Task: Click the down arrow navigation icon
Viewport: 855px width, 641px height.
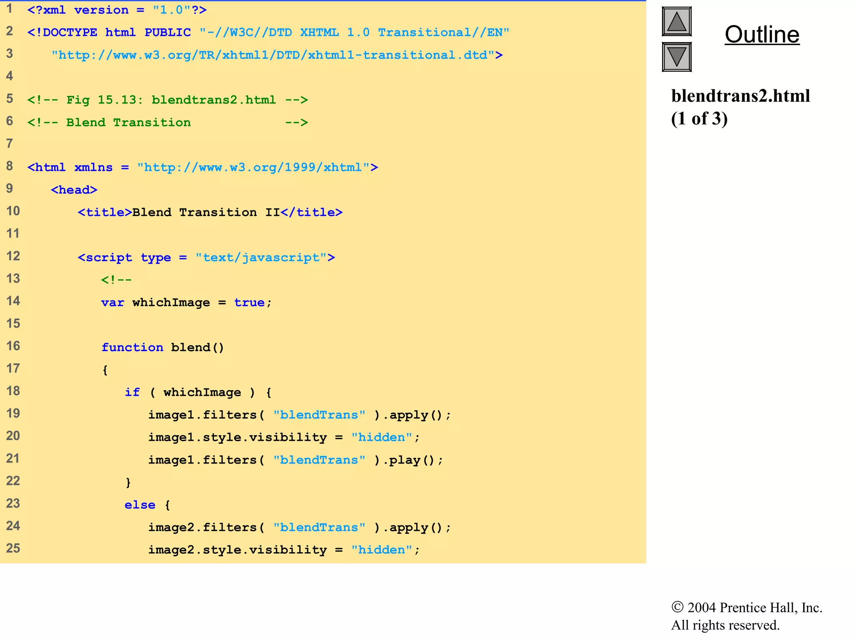Action: pyautogui.click(x=676, y=57)
